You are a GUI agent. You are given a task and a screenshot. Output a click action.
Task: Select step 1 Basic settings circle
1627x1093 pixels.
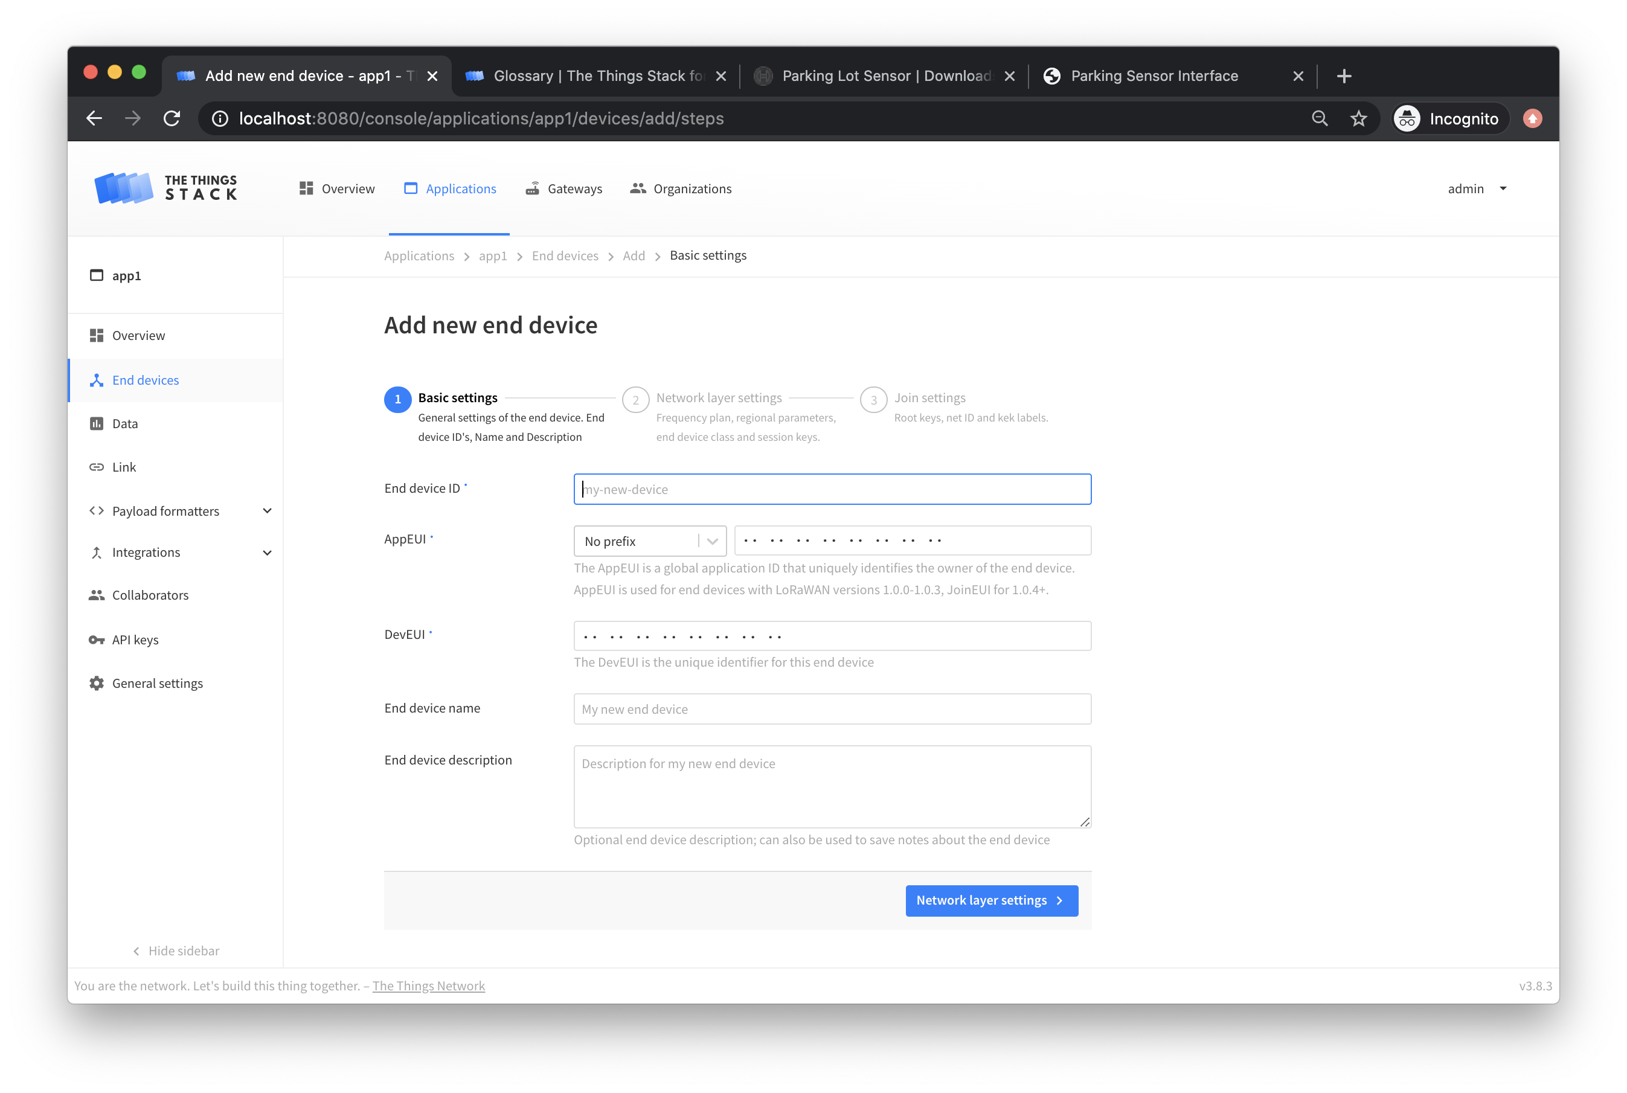397,399
